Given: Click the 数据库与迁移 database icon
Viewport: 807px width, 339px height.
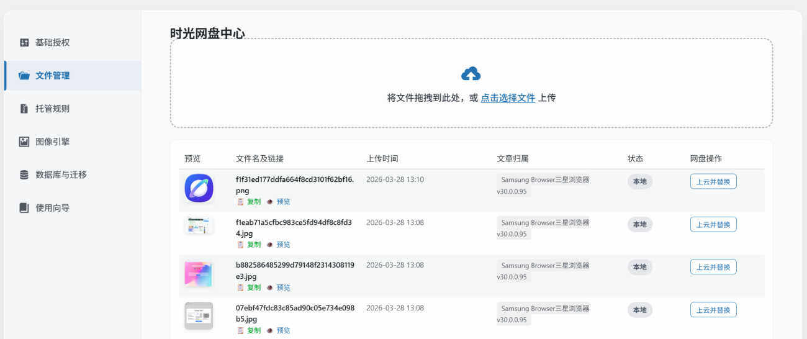Looking at the screenshot, I should point(24,174).
